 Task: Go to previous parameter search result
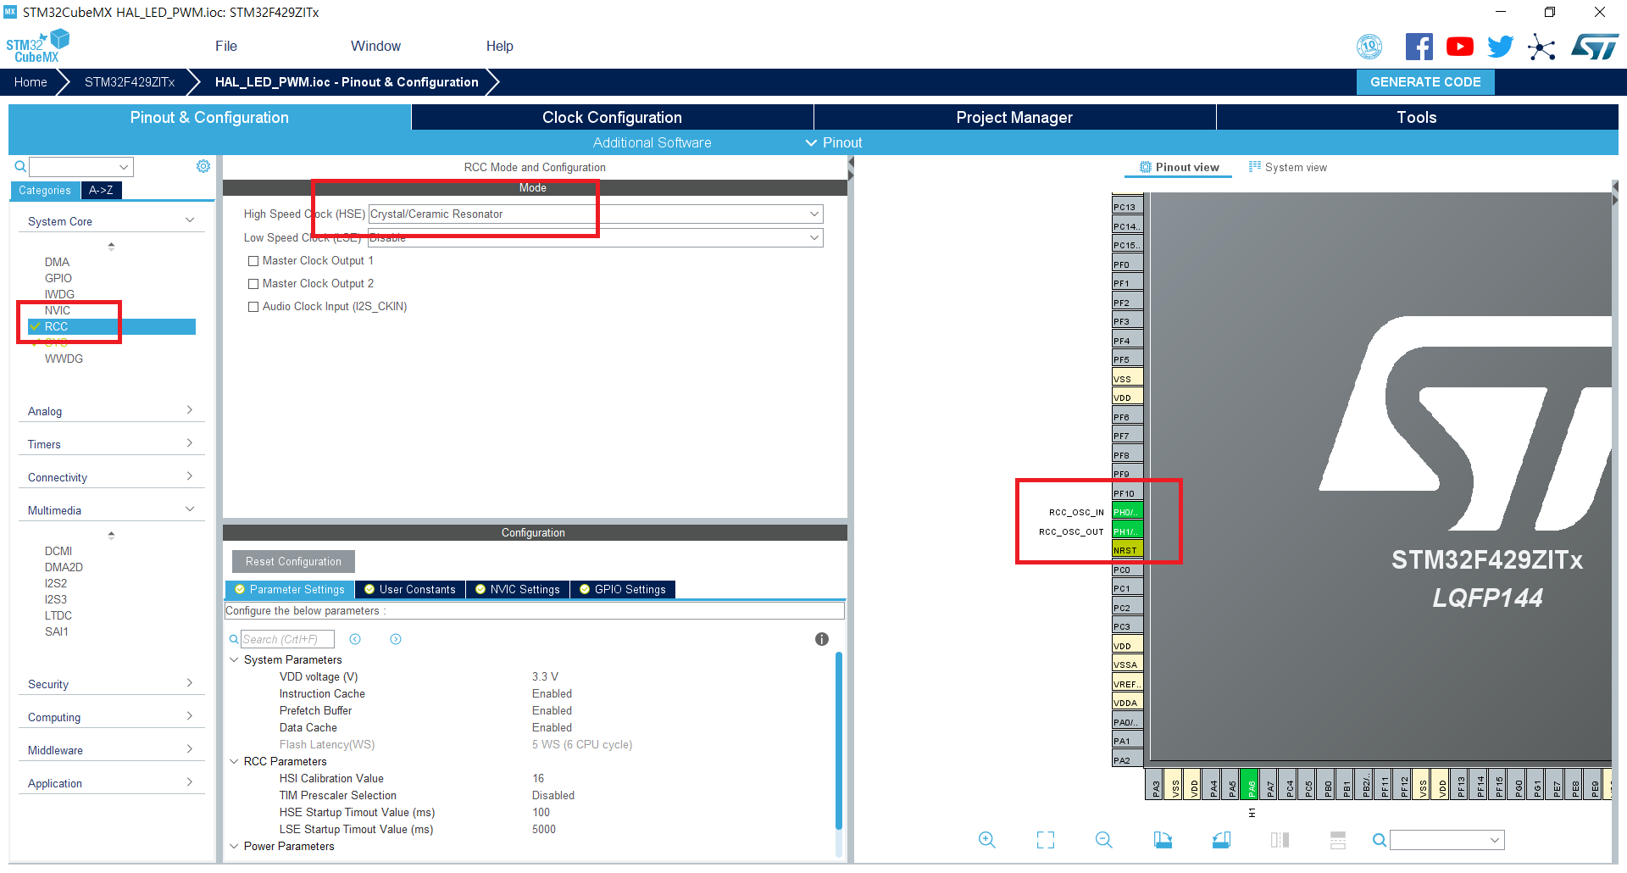pos(355,639)
